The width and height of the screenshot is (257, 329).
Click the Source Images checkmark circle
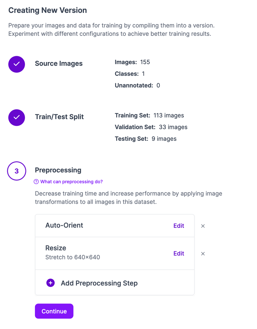[17, 64]
